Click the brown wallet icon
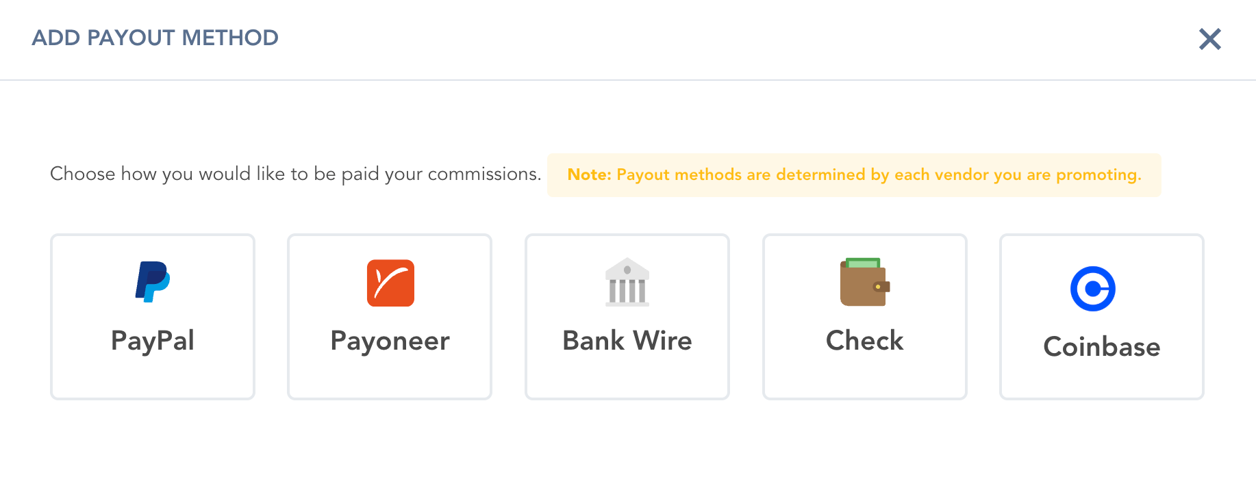Viewport: 1256px width, 479px height. point(864,282)
